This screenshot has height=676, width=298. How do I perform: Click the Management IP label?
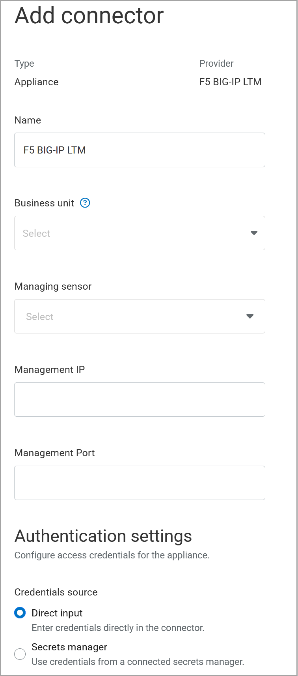[x=50, y=370]
